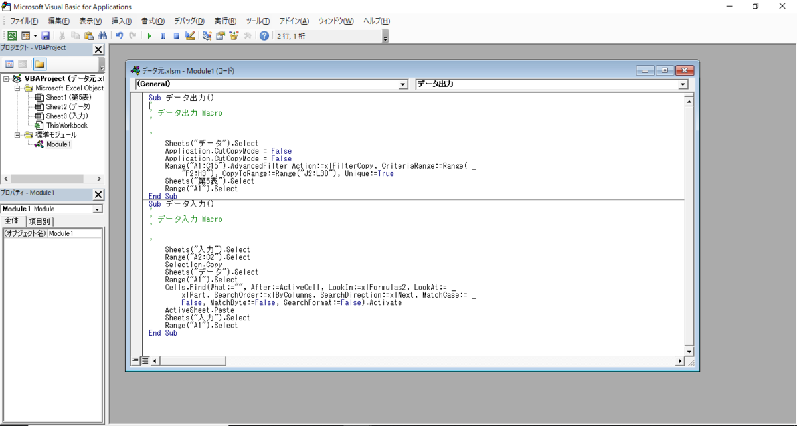Image resolution: width=797 pixels, height=426 pixels.
Task: Switch to the Excel view icon
Action: pyautogui.click(x=12, y=36)
